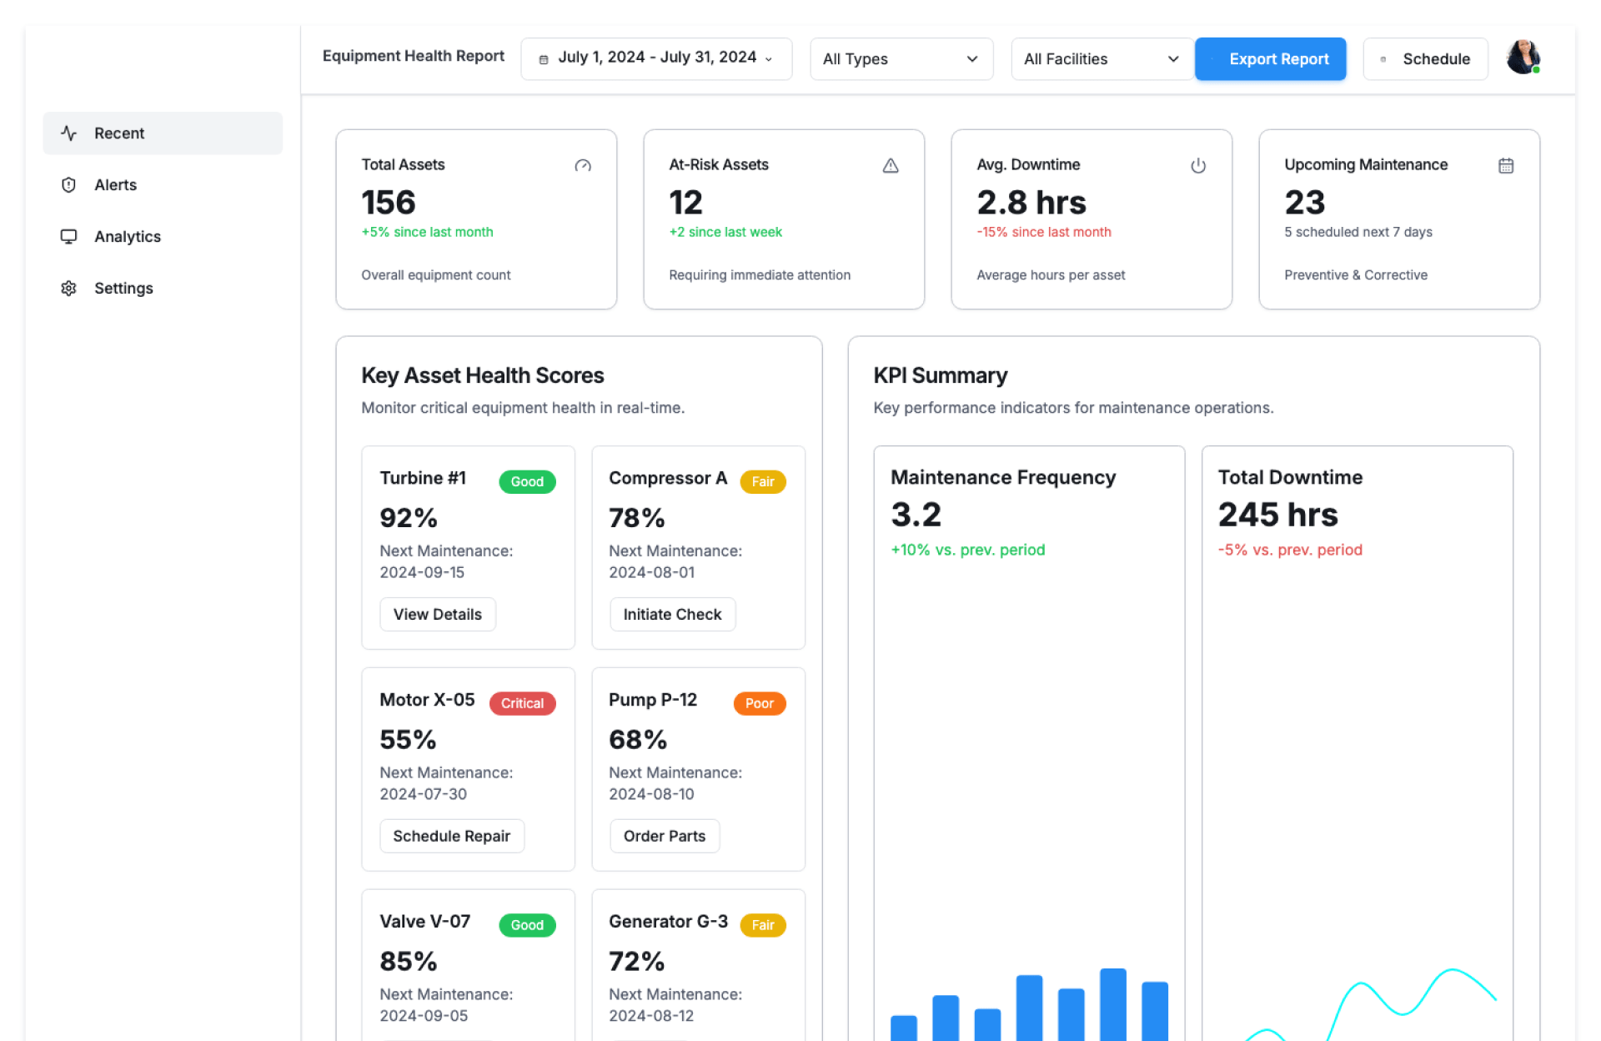Click the power icon on Avg. Downtime card
Image resolution: width=1601 pixels, height=1041 pixels.
click(1198, 166)
